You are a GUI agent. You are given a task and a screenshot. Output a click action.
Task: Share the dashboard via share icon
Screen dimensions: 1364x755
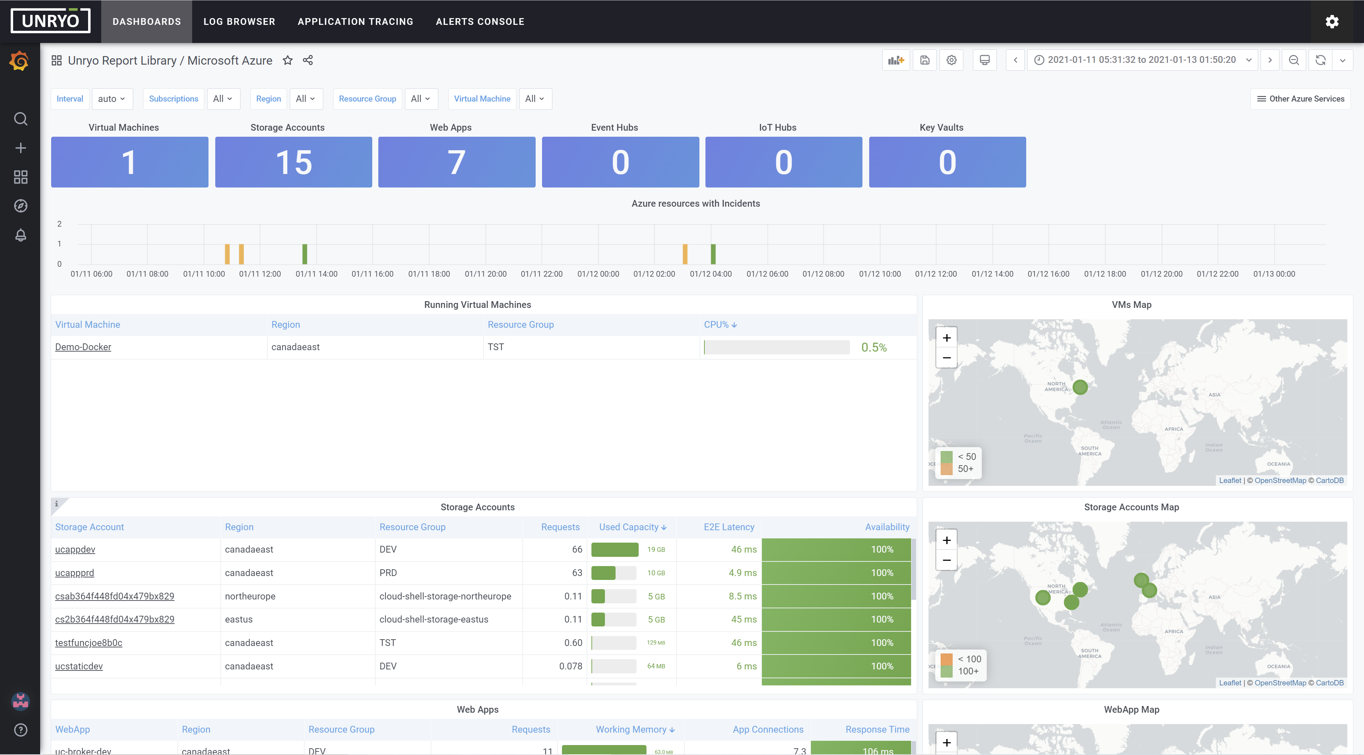coord(308,60)
